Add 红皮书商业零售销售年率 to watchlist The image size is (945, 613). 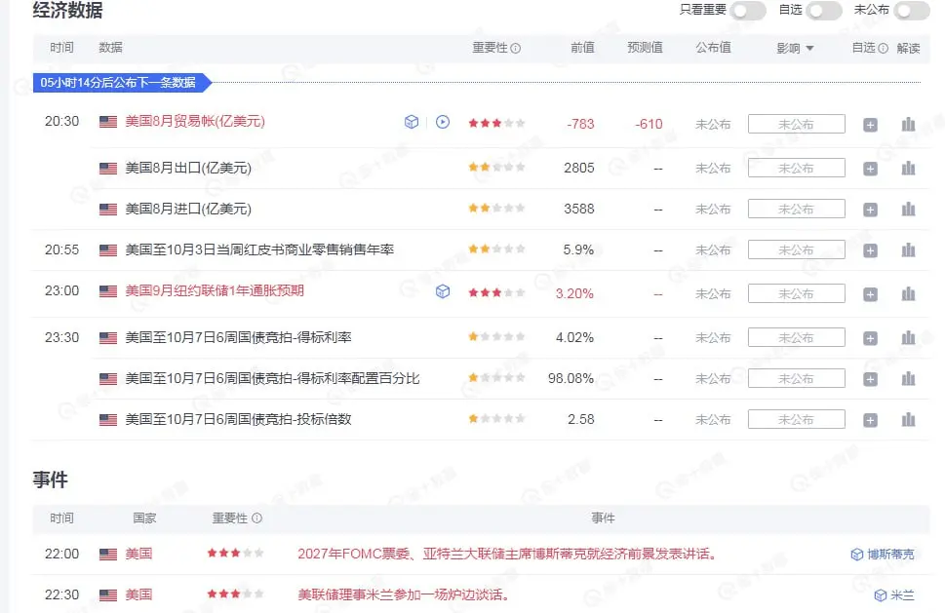point(870,250)
